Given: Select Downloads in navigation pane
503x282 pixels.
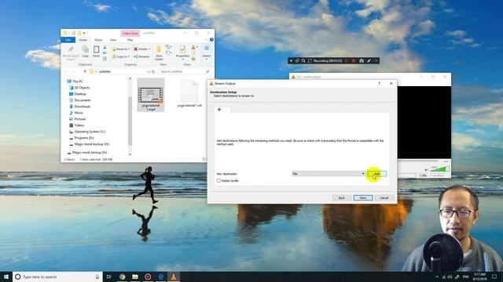Looking at the screenshot, I should (x=80, y=107).
